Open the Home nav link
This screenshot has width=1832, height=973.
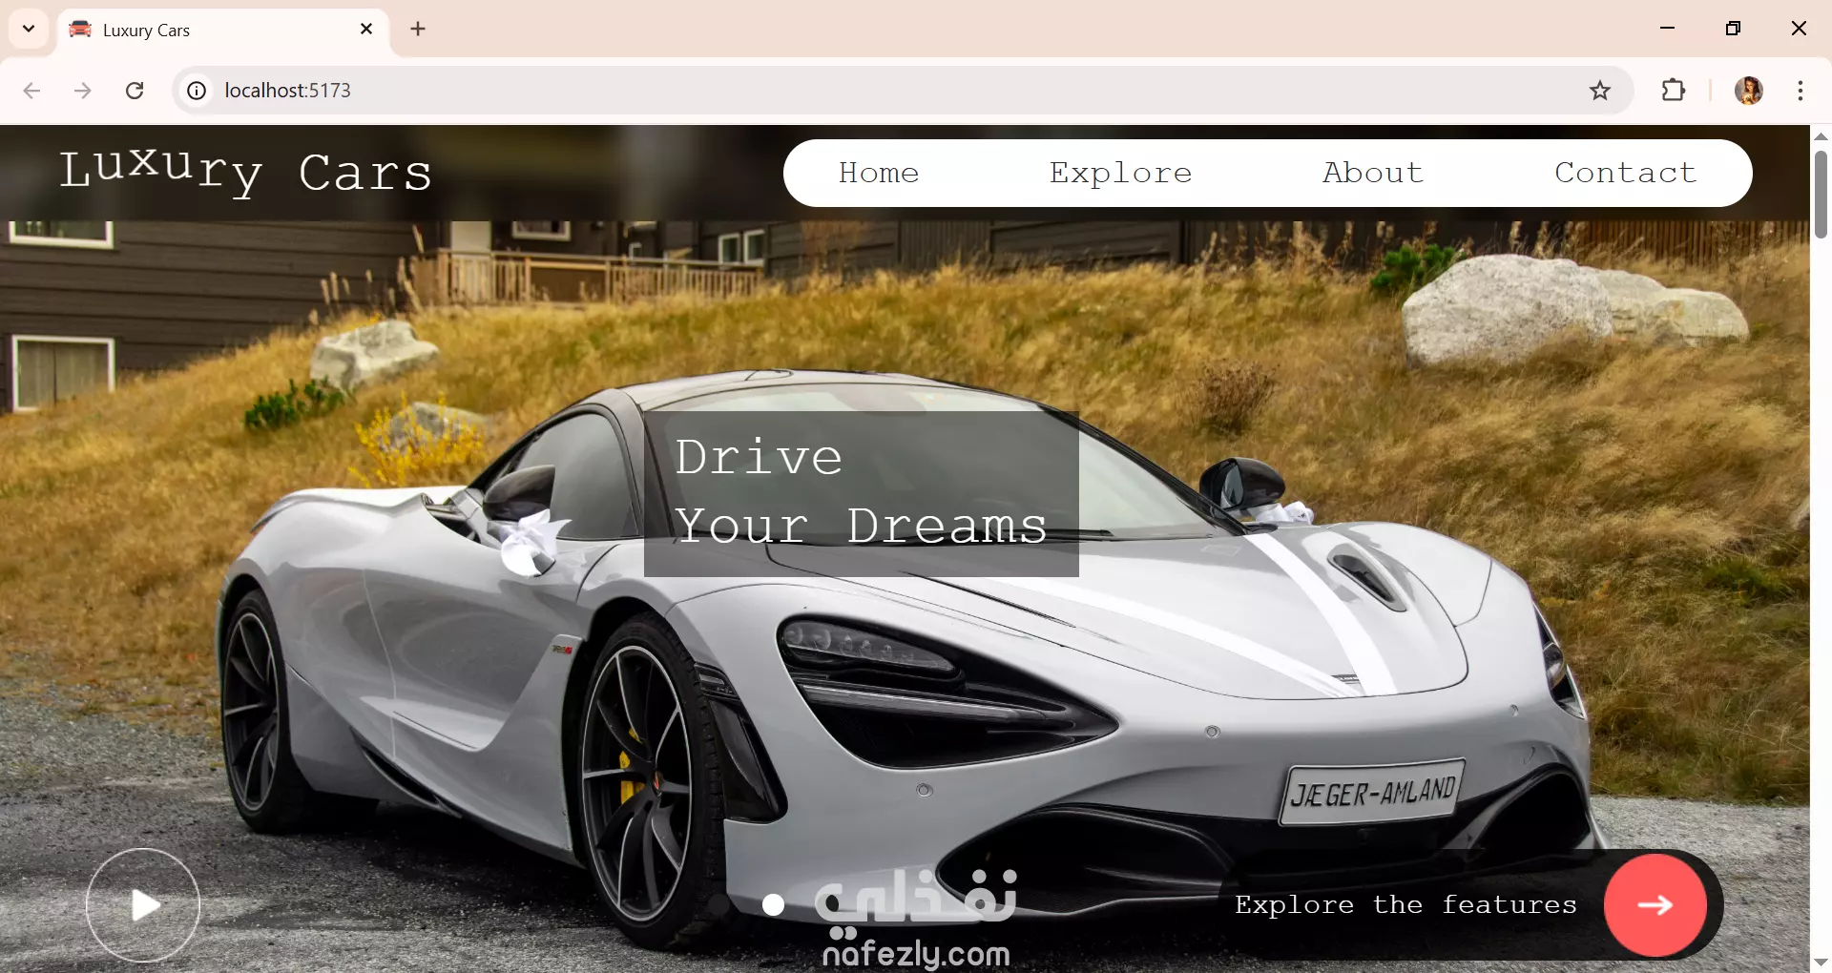coord(879,173)
